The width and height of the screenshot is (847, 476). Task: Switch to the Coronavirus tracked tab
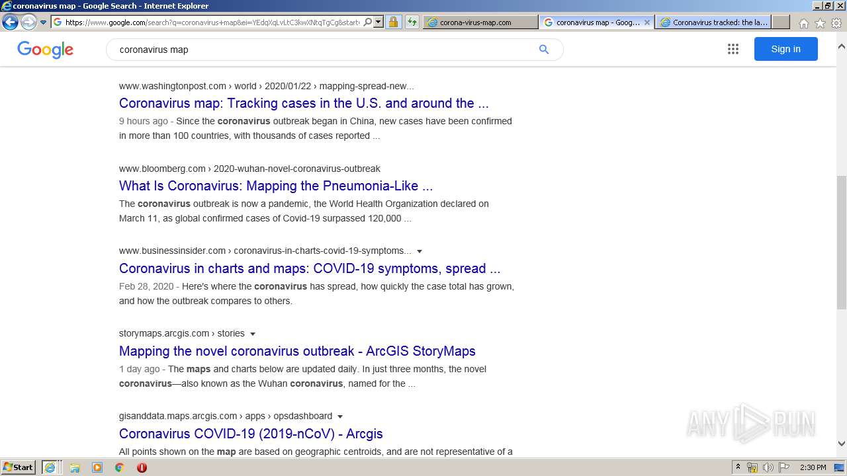pos(713,22)
